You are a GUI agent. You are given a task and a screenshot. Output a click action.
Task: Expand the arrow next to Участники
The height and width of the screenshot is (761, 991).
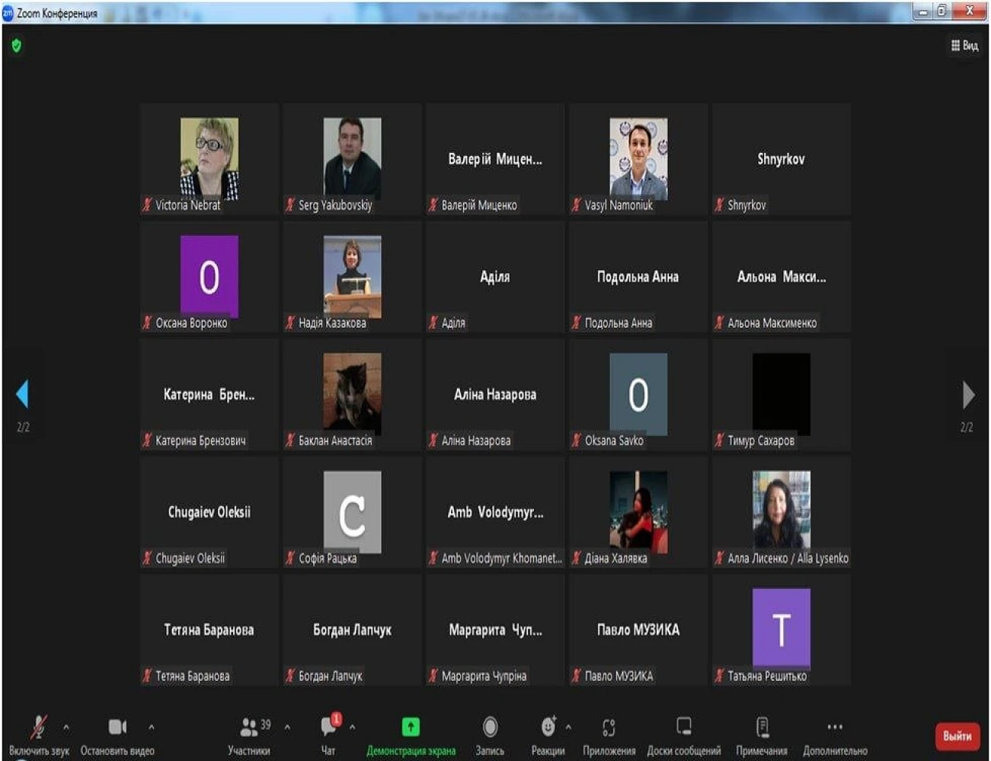(x=287, y=728)
